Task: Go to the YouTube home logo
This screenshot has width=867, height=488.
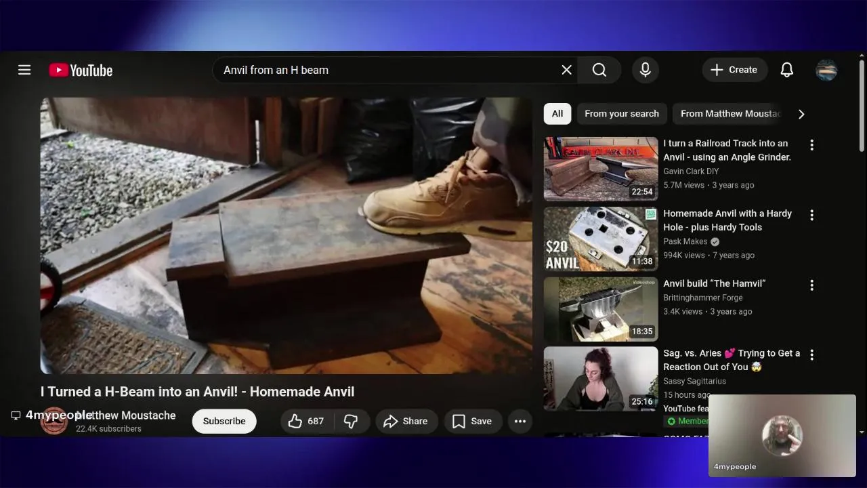Action: pos(81,70)
